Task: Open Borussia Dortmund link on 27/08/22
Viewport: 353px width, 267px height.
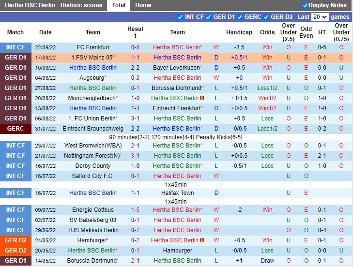Action: (176, 88)
